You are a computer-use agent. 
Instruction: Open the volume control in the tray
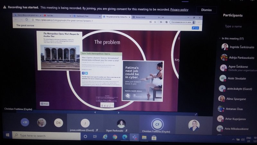(243, 140)
